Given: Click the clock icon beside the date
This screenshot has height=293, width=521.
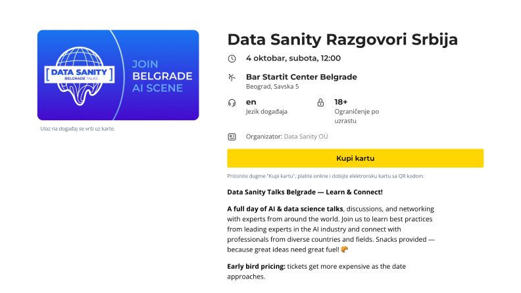Looking at the screenshot, I should [x=232, y=58].
